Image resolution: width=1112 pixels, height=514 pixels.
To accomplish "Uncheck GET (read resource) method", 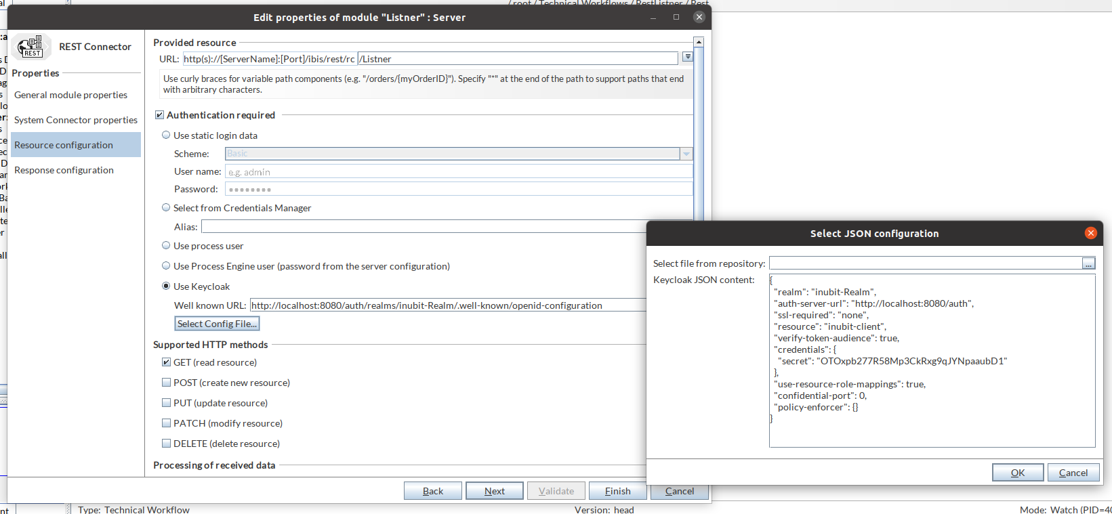I will 166,362.
